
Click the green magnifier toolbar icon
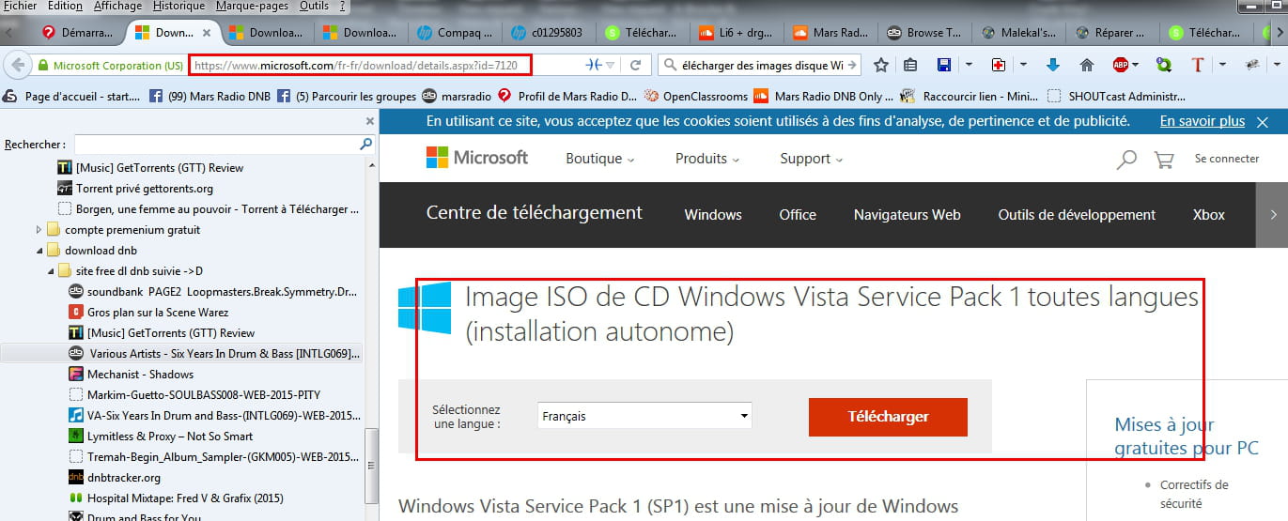coord(1164,66)
